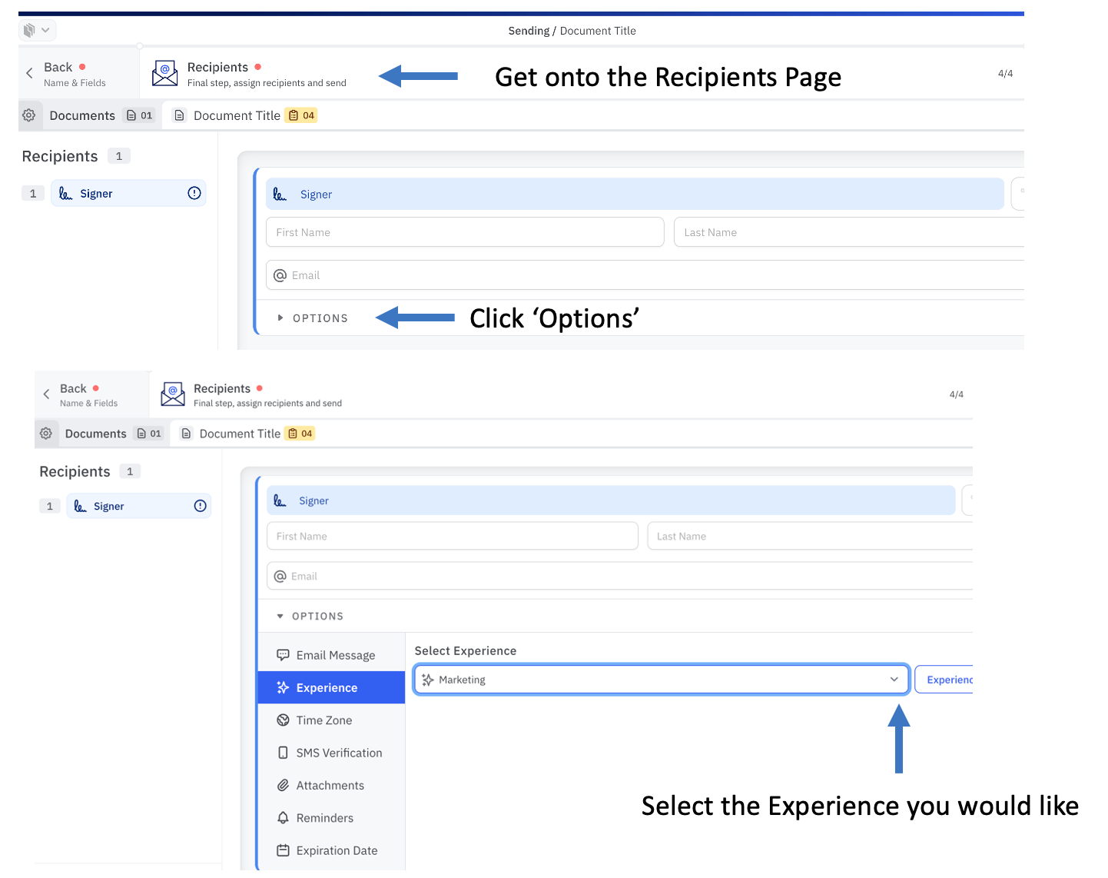Open the Select Experience dropdown showing Marketing

(661, 679)
